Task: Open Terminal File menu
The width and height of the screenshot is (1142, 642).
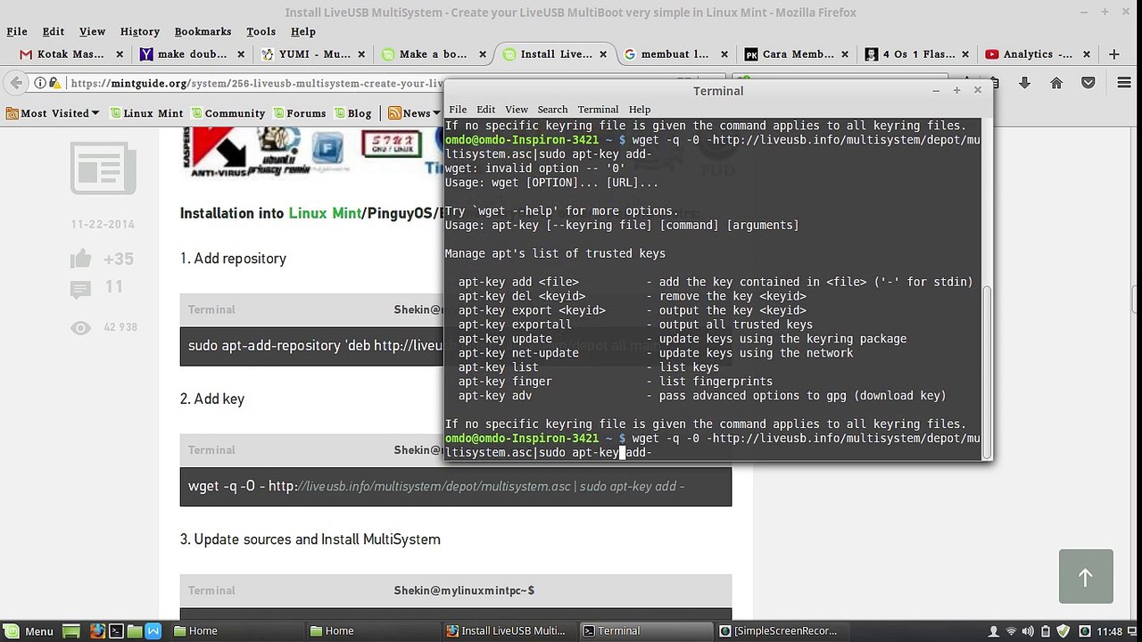Action: 458,109
